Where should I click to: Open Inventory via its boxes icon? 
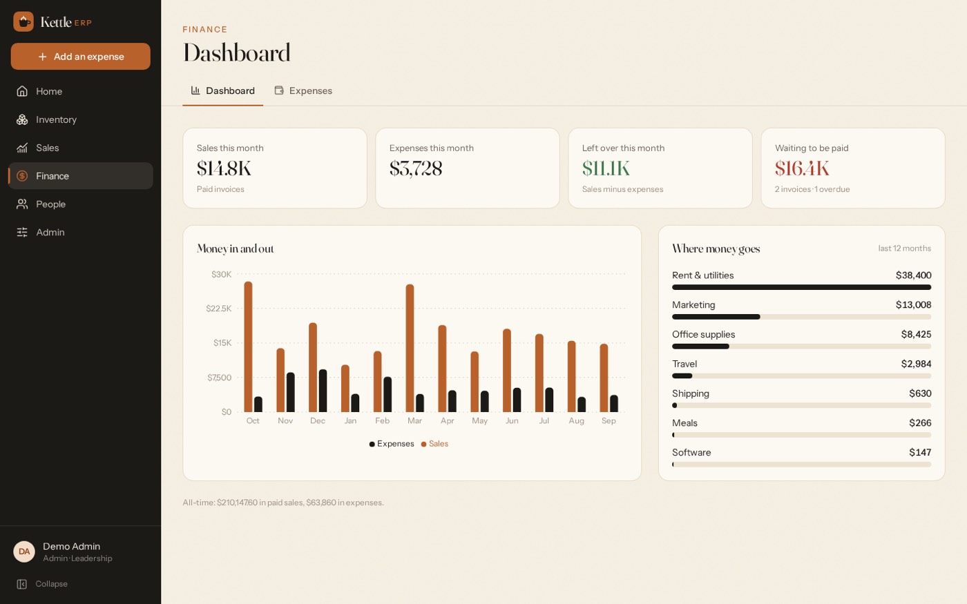(22, 119)
